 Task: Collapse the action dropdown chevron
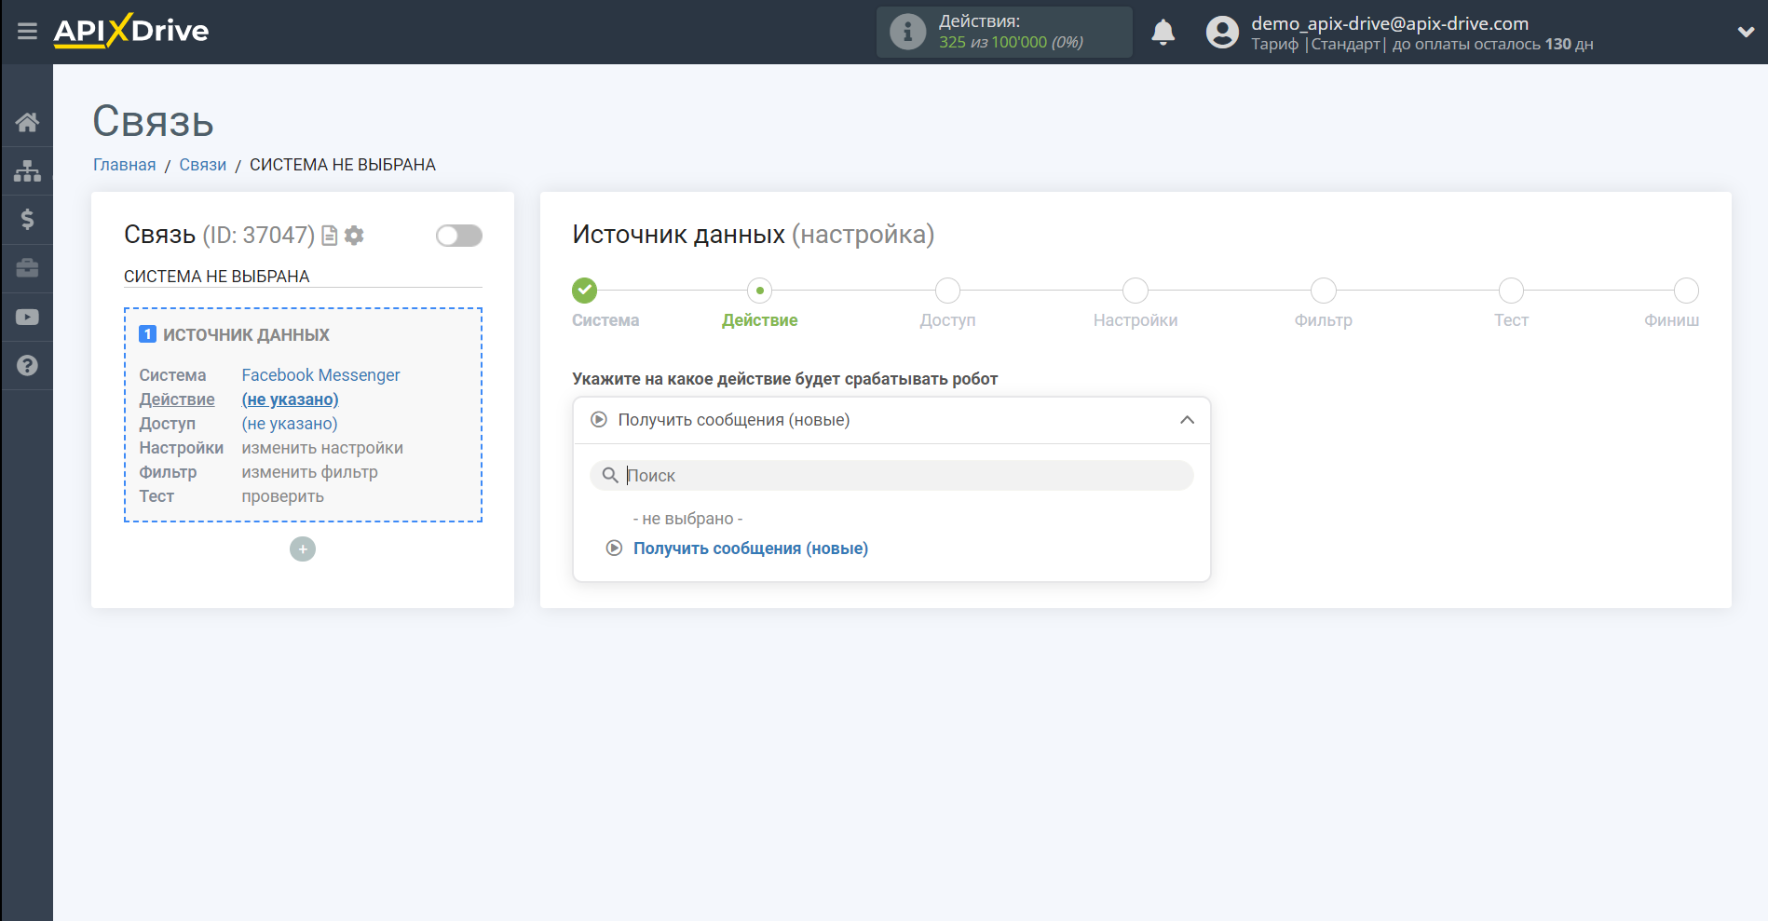pyautogui.click(x=1187, y=420)
